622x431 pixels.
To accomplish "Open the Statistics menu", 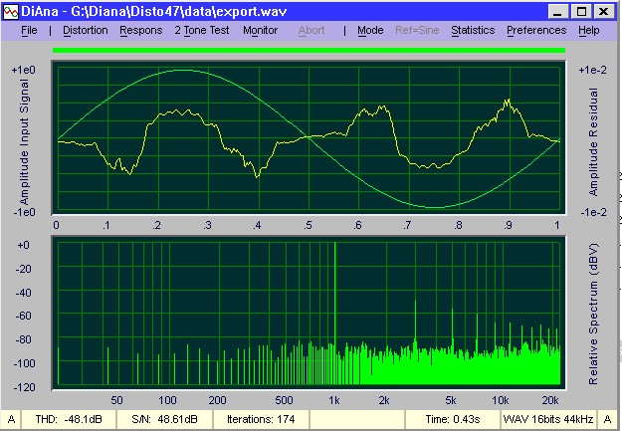I will point(473,30).
